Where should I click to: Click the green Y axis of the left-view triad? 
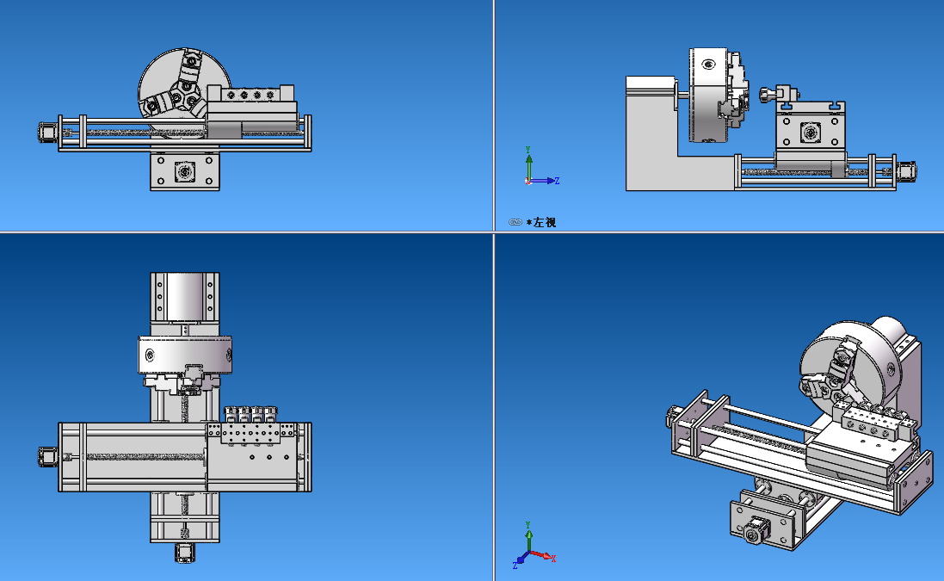click(528, 165)
